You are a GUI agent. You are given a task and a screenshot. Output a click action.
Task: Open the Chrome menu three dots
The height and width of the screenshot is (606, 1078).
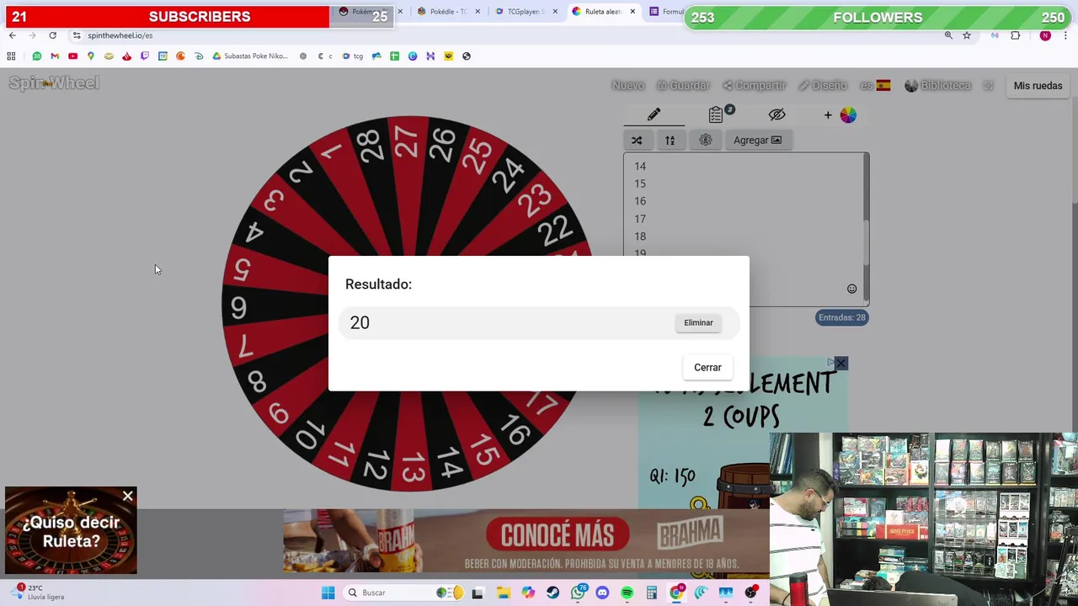click(x=1066, y=35)
